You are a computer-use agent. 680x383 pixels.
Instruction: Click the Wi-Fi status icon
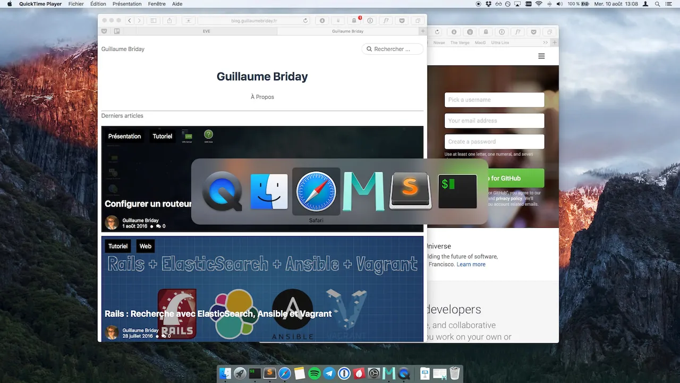(x=539, y=4)
